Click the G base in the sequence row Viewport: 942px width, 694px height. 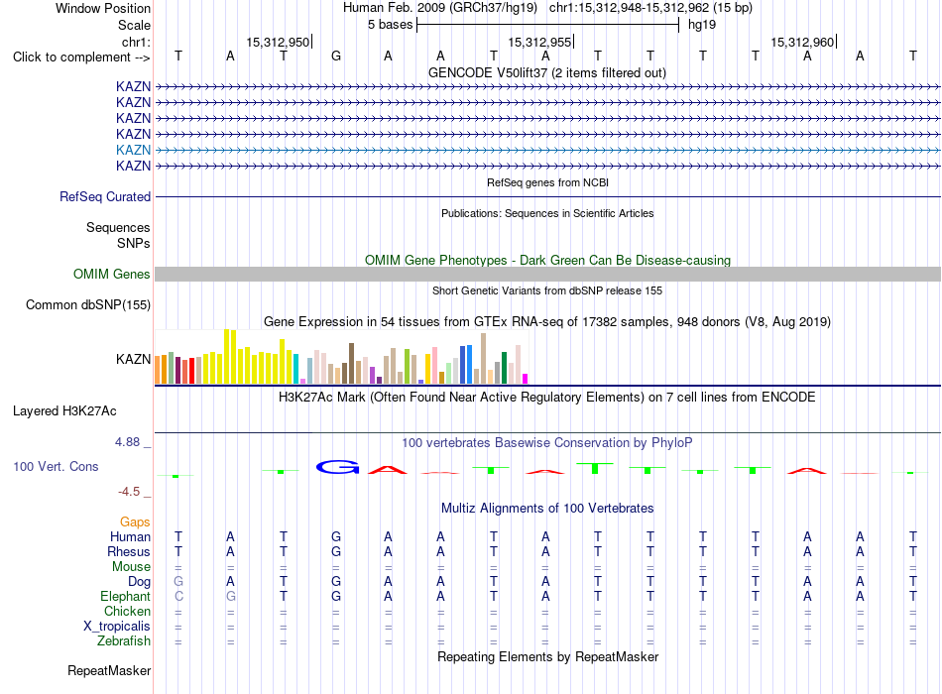tap(336, 57)
